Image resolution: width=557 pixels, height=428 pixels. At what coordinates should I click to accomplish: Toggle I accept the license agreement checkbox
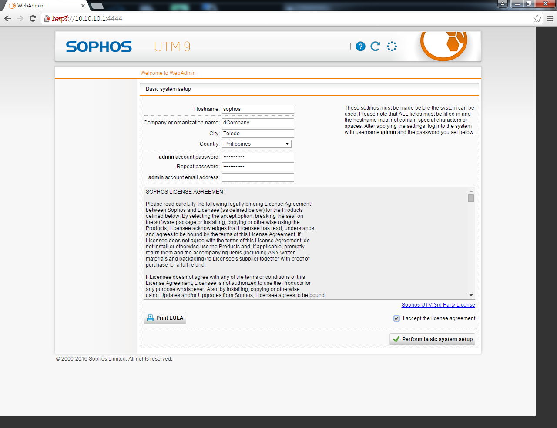click(x=396, y=318)
